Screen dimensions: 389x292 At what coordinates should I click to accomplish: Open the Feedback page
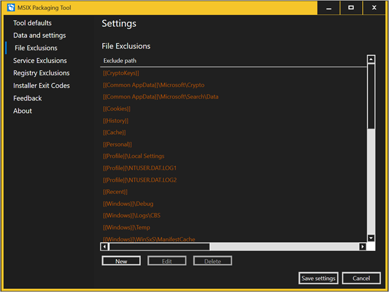click(x=27, y=99)
